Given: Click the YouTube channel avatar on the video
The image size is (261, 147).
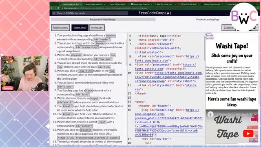Looking at the screenshot, I should click(x=210, y=114).
